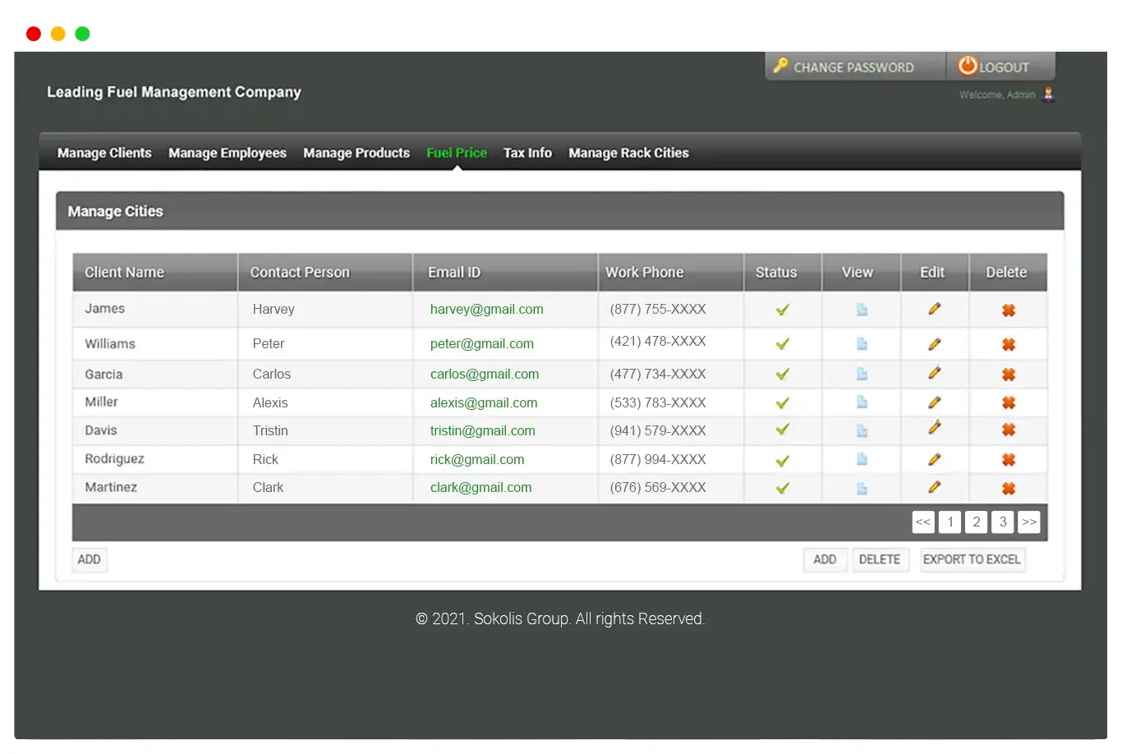Select the Edit pencil icon for Garcia
This screenshot has height=754, width=1122.
[x=934, y=373]
